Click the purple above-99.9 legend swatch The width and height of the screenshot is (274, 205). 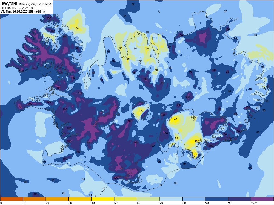point(262,199)
